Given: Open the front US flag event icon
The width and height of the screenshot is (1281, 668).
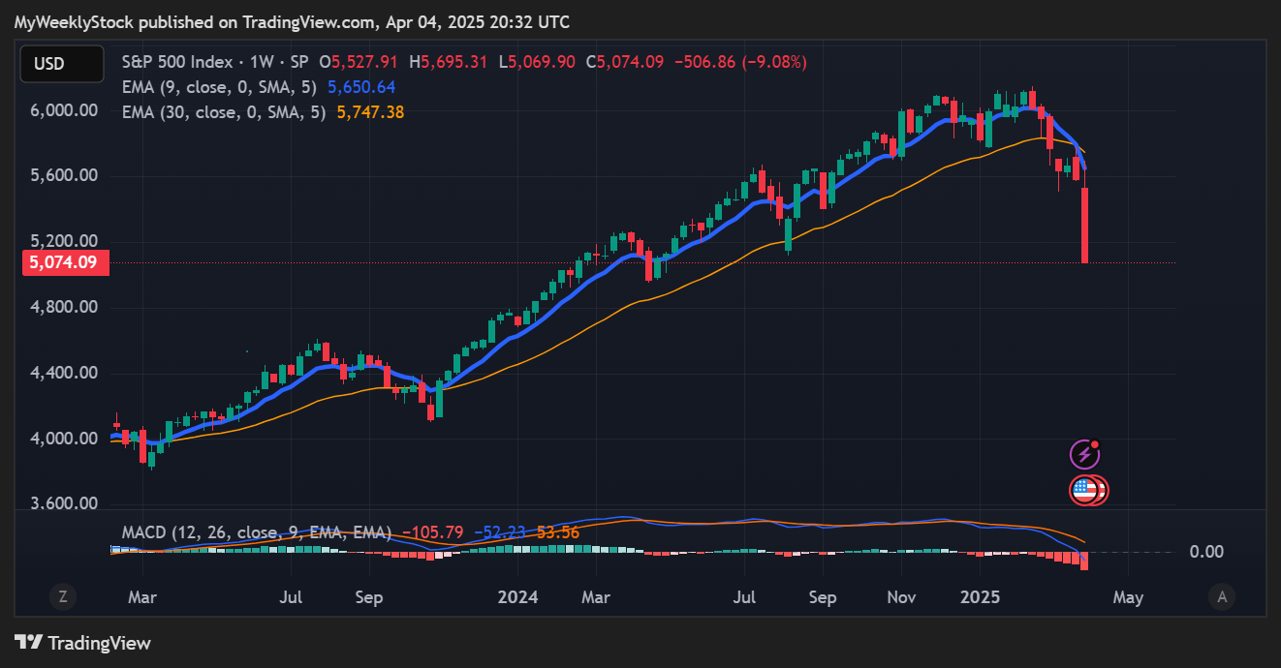Looking at the screenshot, I should [1084, 491].
